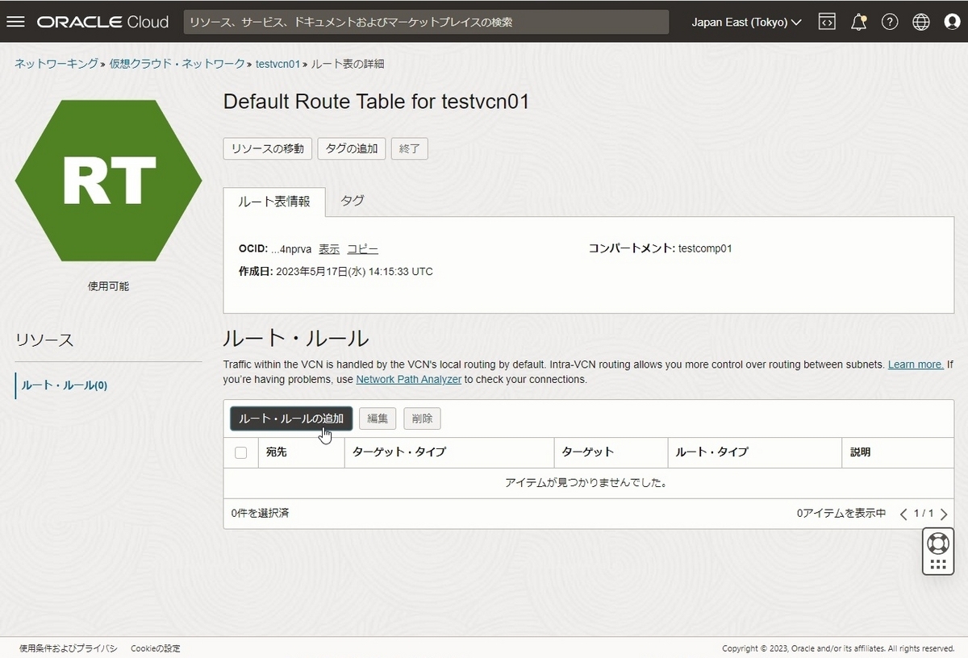Click the resource search field

pyautogui.click(x=427, y=22)
